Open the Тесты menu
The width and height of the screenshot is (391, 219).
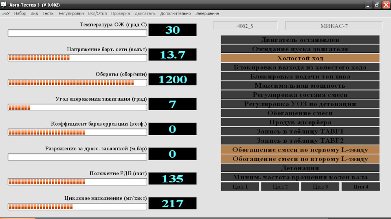[x=48, y=13]
